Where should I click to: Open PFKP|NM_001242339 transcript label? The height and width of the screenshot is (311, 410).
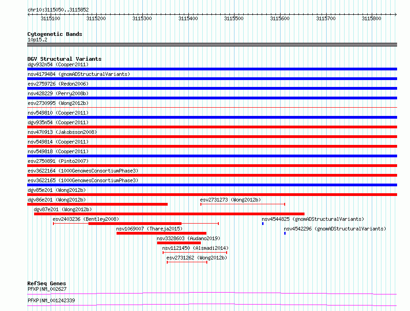tap(51, 300)
